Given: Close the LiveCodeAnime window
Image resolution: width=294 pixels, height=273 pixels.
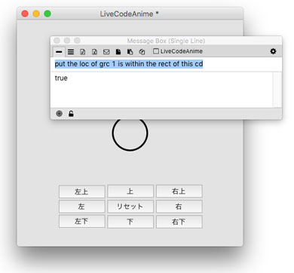Looking at the screenshot, I should pyautogui.click(x=25, y=14).
